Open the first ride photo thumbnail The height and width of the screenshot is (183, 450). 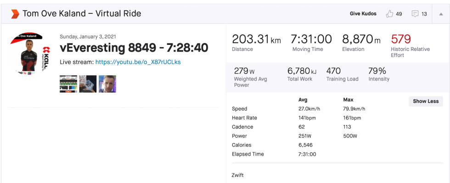point(68,84)
